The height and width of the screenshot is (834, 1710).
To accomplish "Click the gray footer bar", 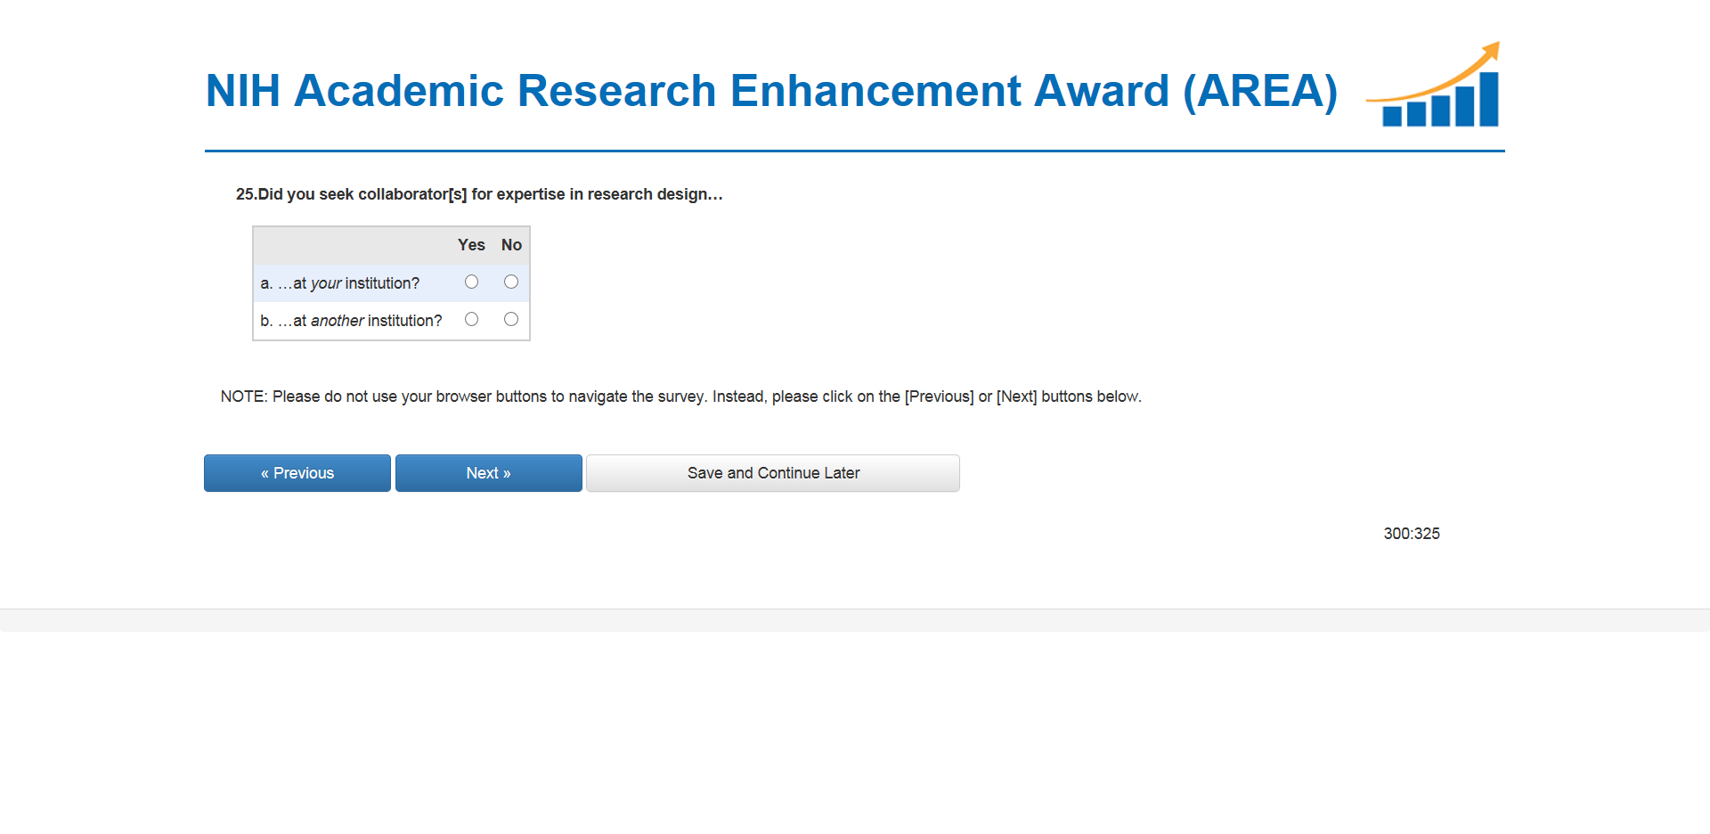I will coord(855,620).
